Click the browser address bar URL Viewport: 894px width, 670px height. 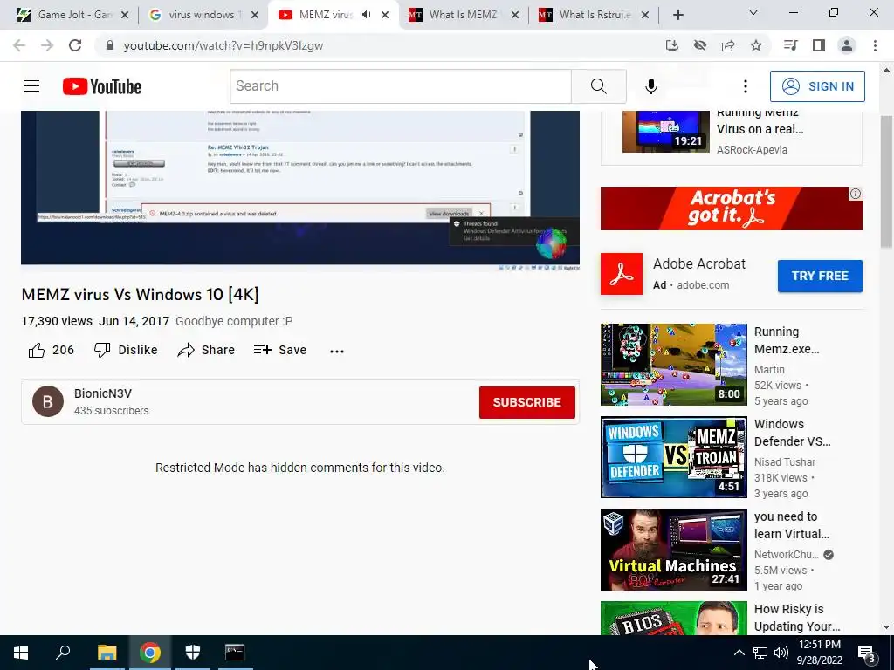[223, 45]
